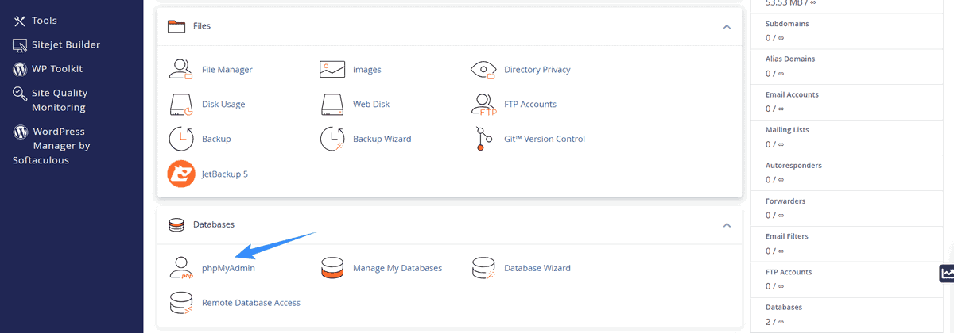The height and width of the screenshot is (333, 954).
Task: Launch the Database Wizard link
Action: pos(537,269)
